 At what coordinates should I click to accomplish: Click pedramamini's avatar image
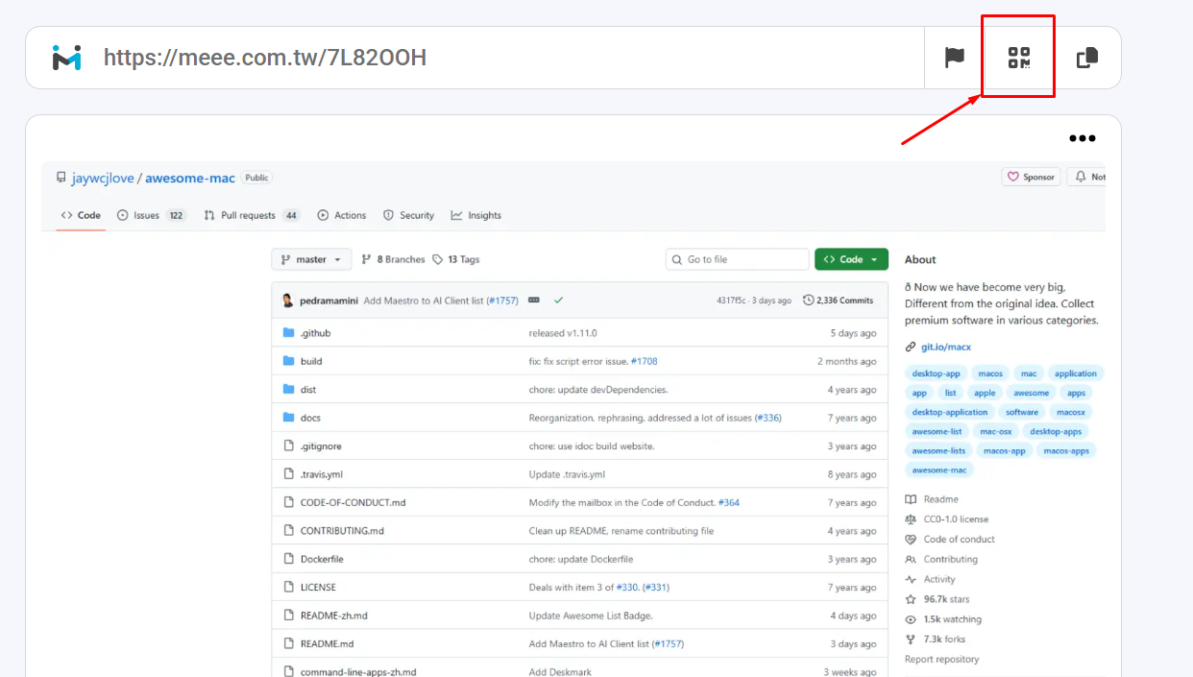(287, 301)
